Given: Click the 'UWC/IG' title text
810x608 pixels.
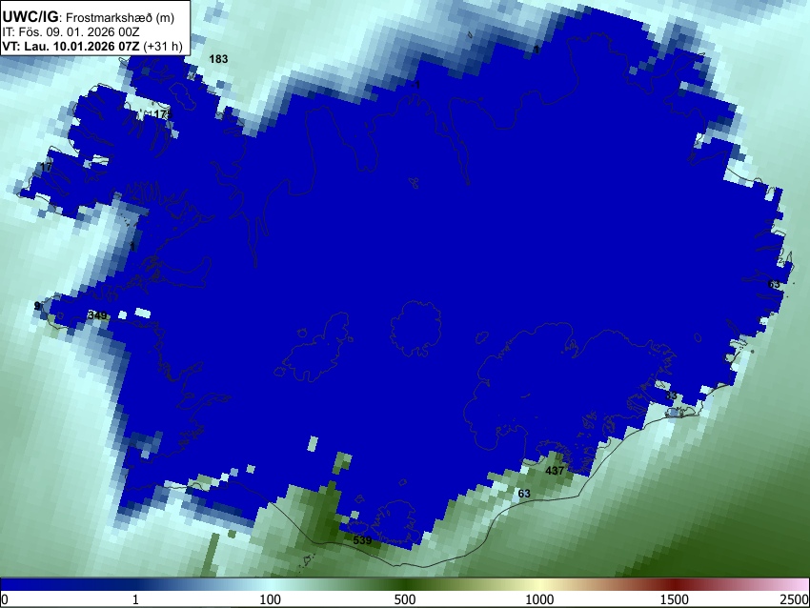Looking at the screenshot, I should [30, 16].
